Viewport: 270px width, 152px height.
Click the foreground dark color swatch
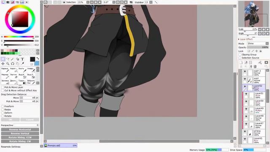[x=32, y=59]
